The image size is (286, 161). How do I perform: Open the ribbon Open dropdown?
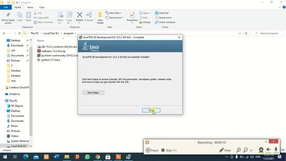tap(145, 13)
